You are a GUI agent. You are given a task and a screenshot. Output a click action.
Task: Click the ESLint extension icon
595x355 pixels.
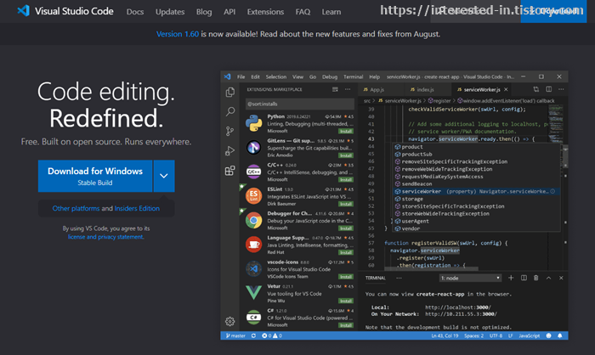[x=253, y=196]
